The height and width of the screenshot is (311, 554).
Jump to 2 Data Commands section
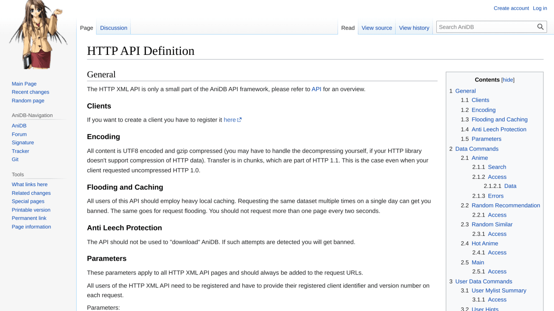point(474,149)
